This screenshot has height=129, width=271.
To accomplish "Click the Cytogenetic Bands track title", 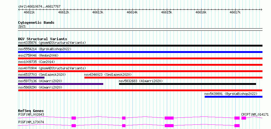I will pos(36,23).
